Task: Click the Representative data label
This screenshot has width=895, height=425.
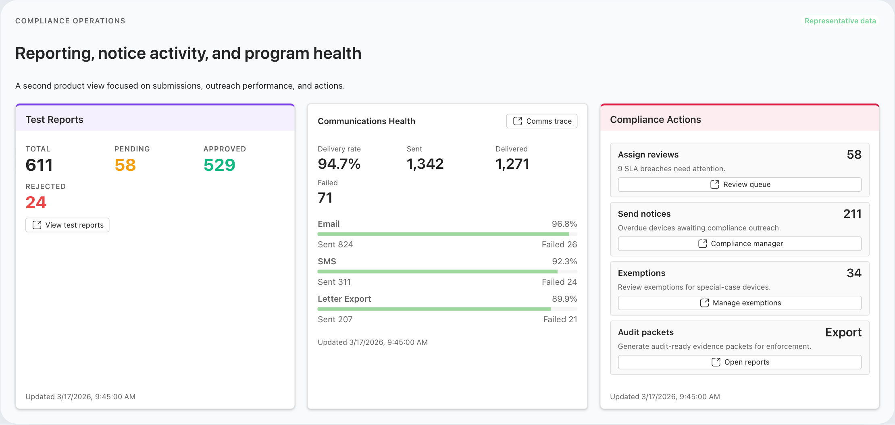Action: 840,21
